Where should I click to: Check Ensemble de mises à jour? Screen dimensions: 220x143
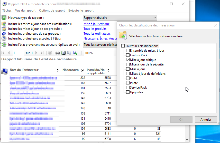coord(128,51)
